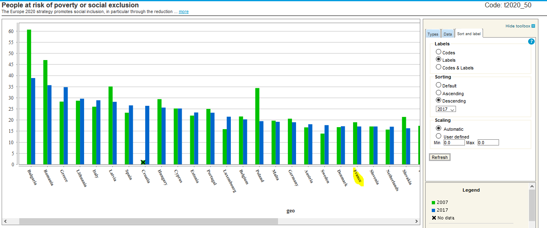Click the blue help question mark icon

(x=531, y=41)
